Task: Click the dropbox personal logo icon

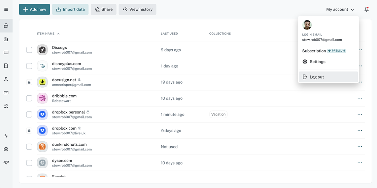Action: pos(42,114)
